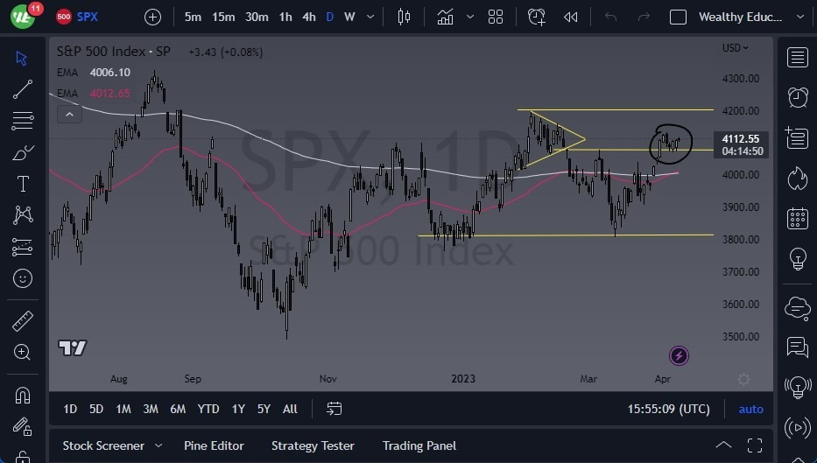Redo the chart action
This screenshot has height=463, width=817.
coord(644,18)
